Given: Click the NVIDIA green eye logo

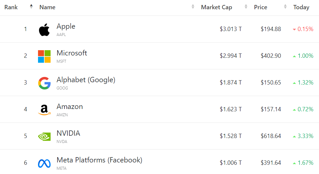Looking at the screenshot, I should pyautogui.click(x=44, y=137).
